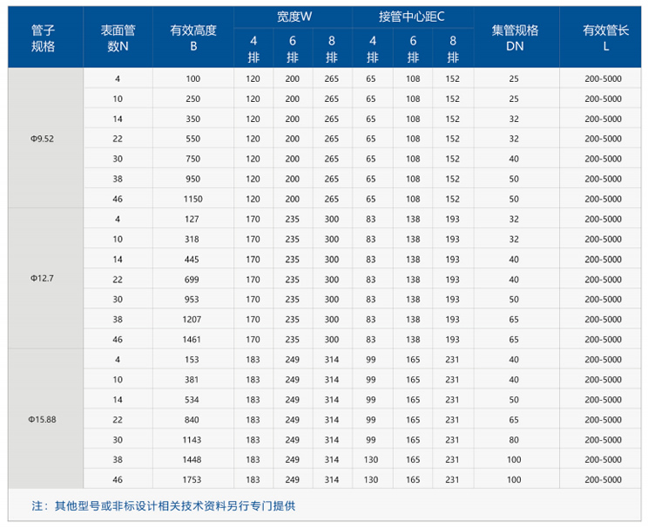Click the effective height value 445
Viewport: 648px width, 528px height.
pyautogui.click(x=192, y=260)
